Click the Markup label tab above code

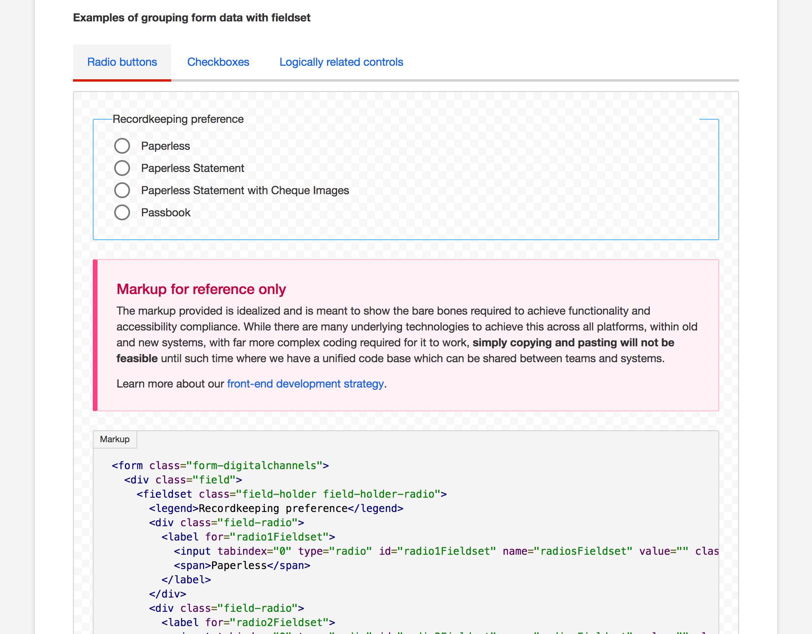click(x=115, y=439)
